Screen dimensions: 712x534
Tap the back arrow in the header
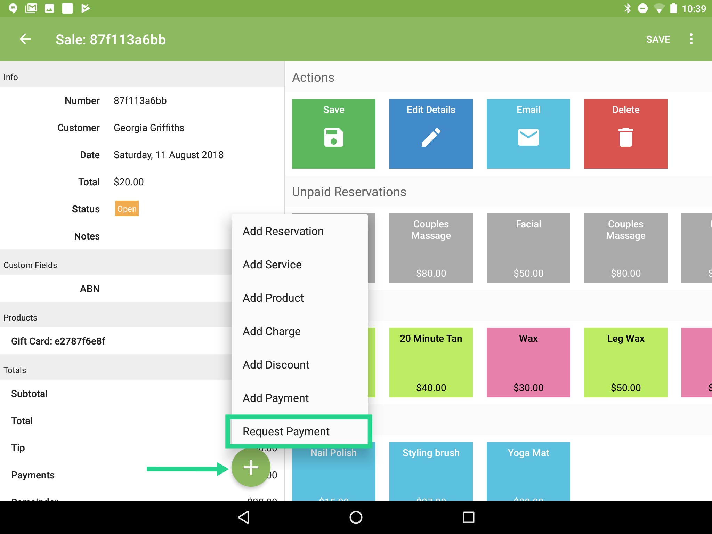pos(25,39)
